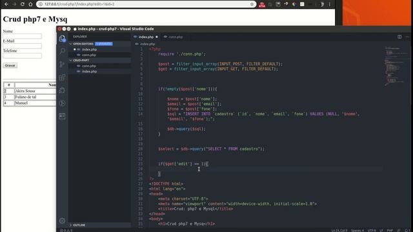413x232 pixels.
Task: Collapse the CRUD-PHP7 folder section
Action: [99, 60]
